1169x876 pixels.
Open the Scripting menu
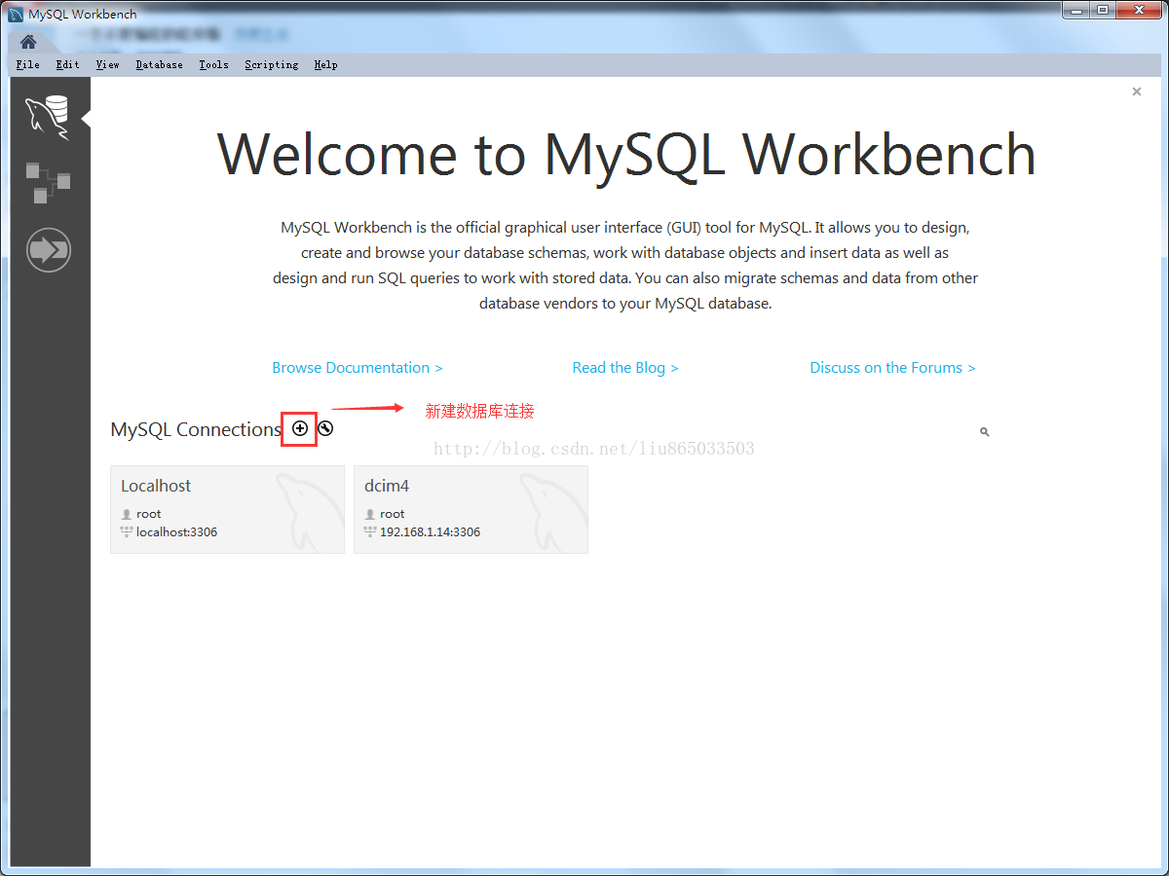(271, 64)
